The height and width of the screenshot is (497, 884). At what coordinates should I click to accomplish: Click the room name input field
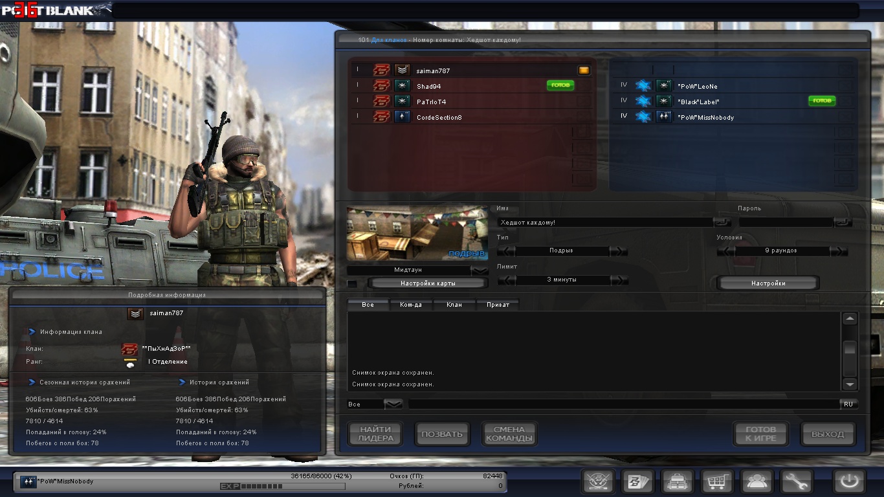click(605, 222)
